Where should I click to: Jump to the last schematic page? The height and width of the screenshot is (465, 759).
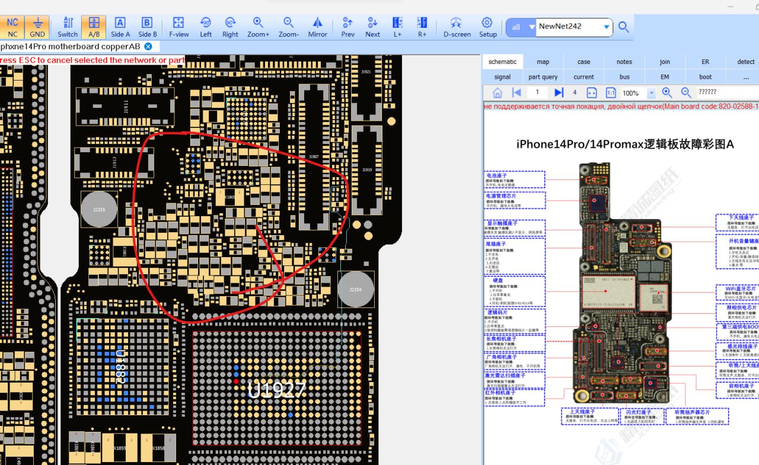pos(559,92)
